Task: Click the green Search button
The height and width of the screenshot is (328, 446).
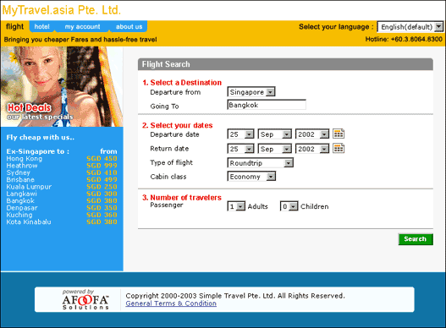Action: click(416, 239)
